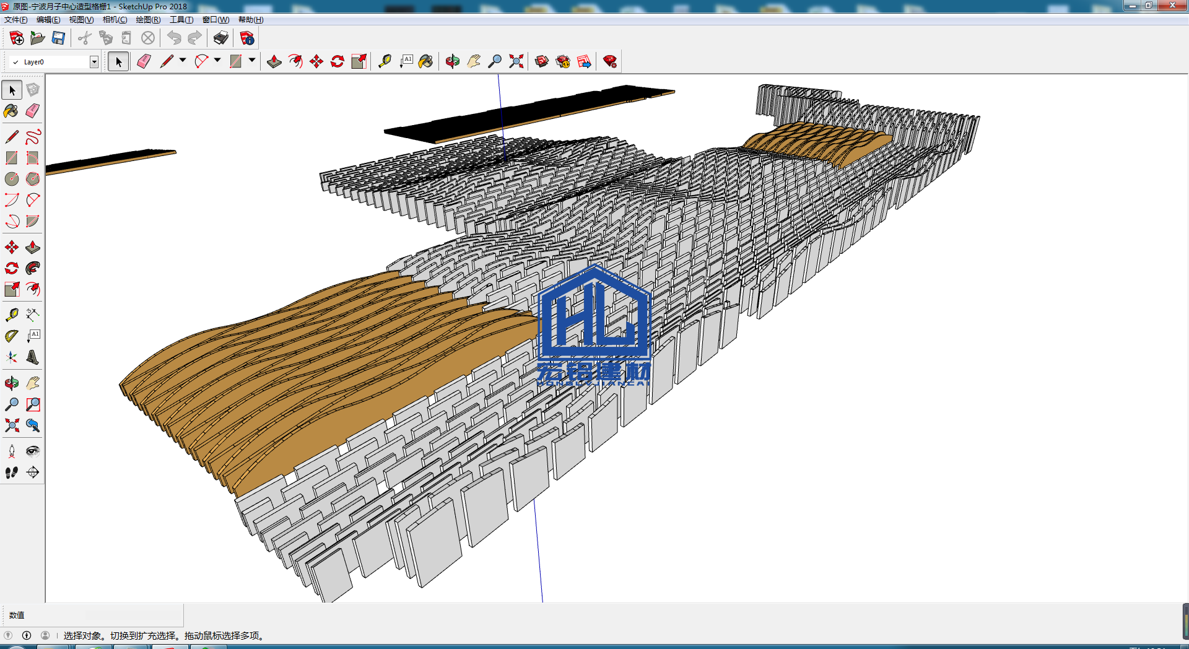
Task: Expand the Layer0 layer dropdown
Action: click(94, 62)
